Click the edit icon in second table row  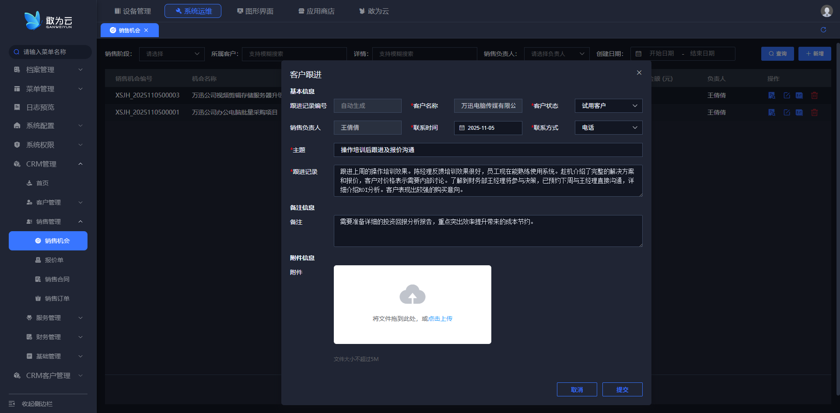786,112
